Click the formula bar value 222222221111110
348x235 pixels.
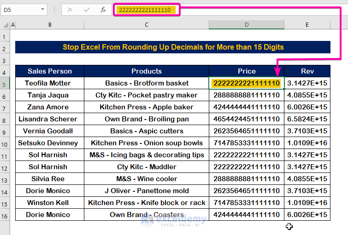[x=145, y=10]
